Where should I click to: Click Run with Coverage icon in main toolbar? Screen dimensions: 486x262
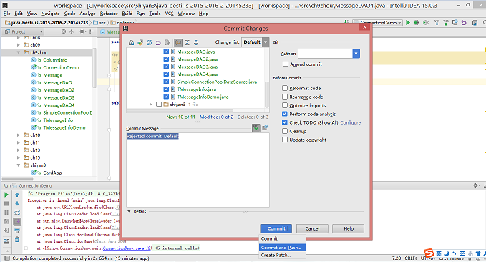426,23
